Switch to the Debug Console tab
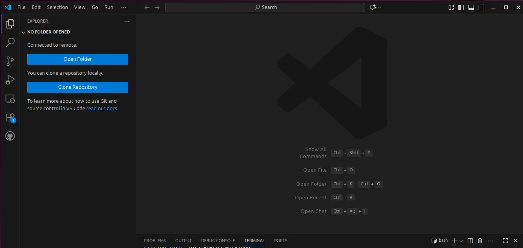 pyautogui.click(x=218, y=241)
